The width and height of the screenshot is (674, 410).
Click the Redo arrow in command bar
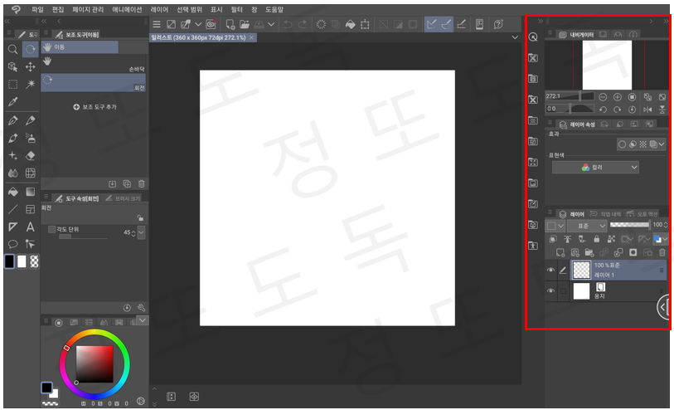point(303,25)
